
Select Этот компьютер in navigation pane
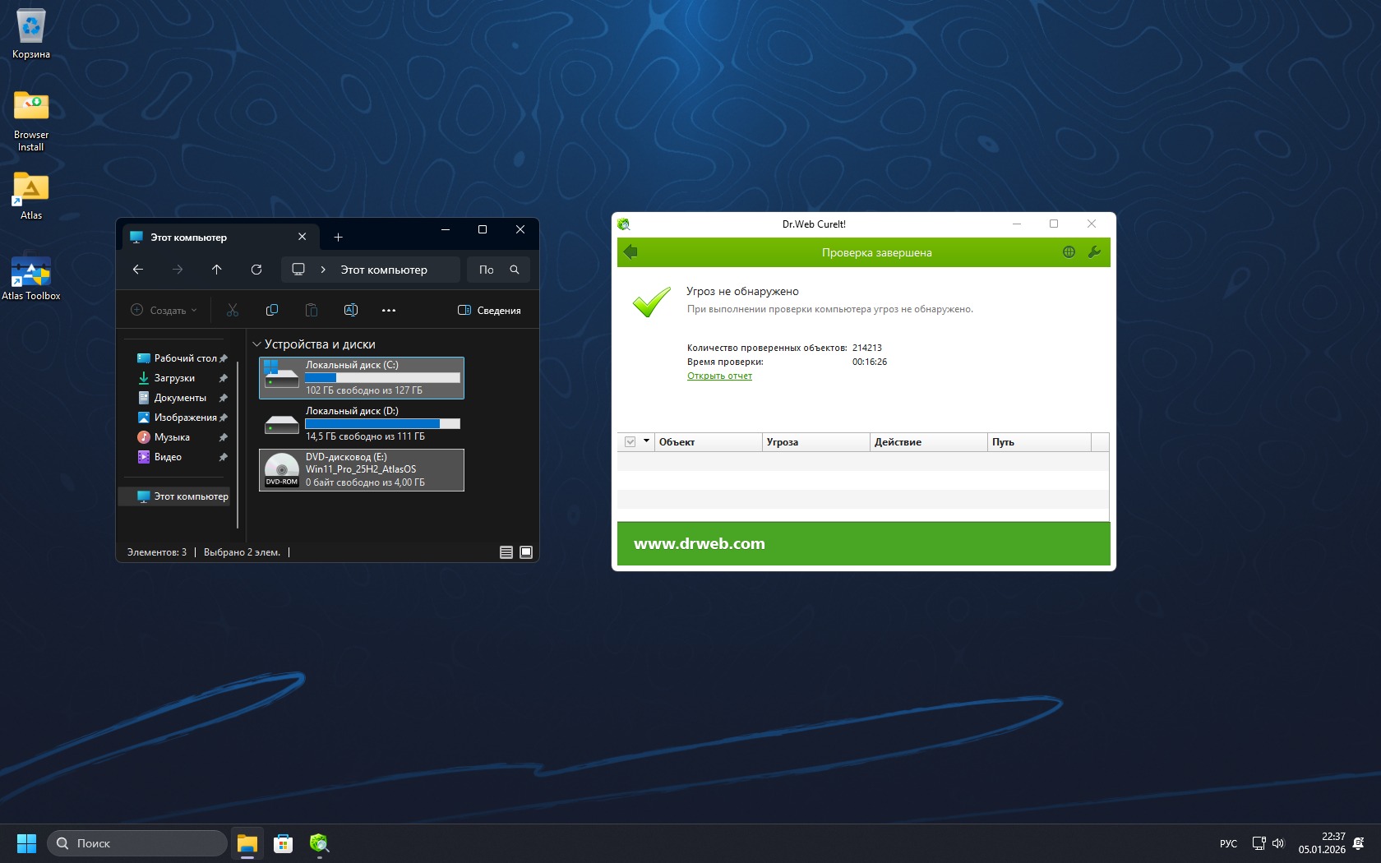191,496
